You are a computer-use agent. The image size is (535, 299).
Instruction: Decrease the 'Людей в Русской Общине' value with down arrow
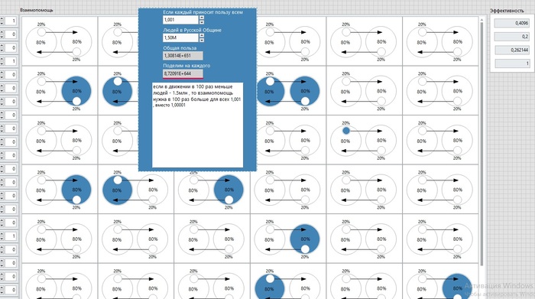click(x=202, y=40)
